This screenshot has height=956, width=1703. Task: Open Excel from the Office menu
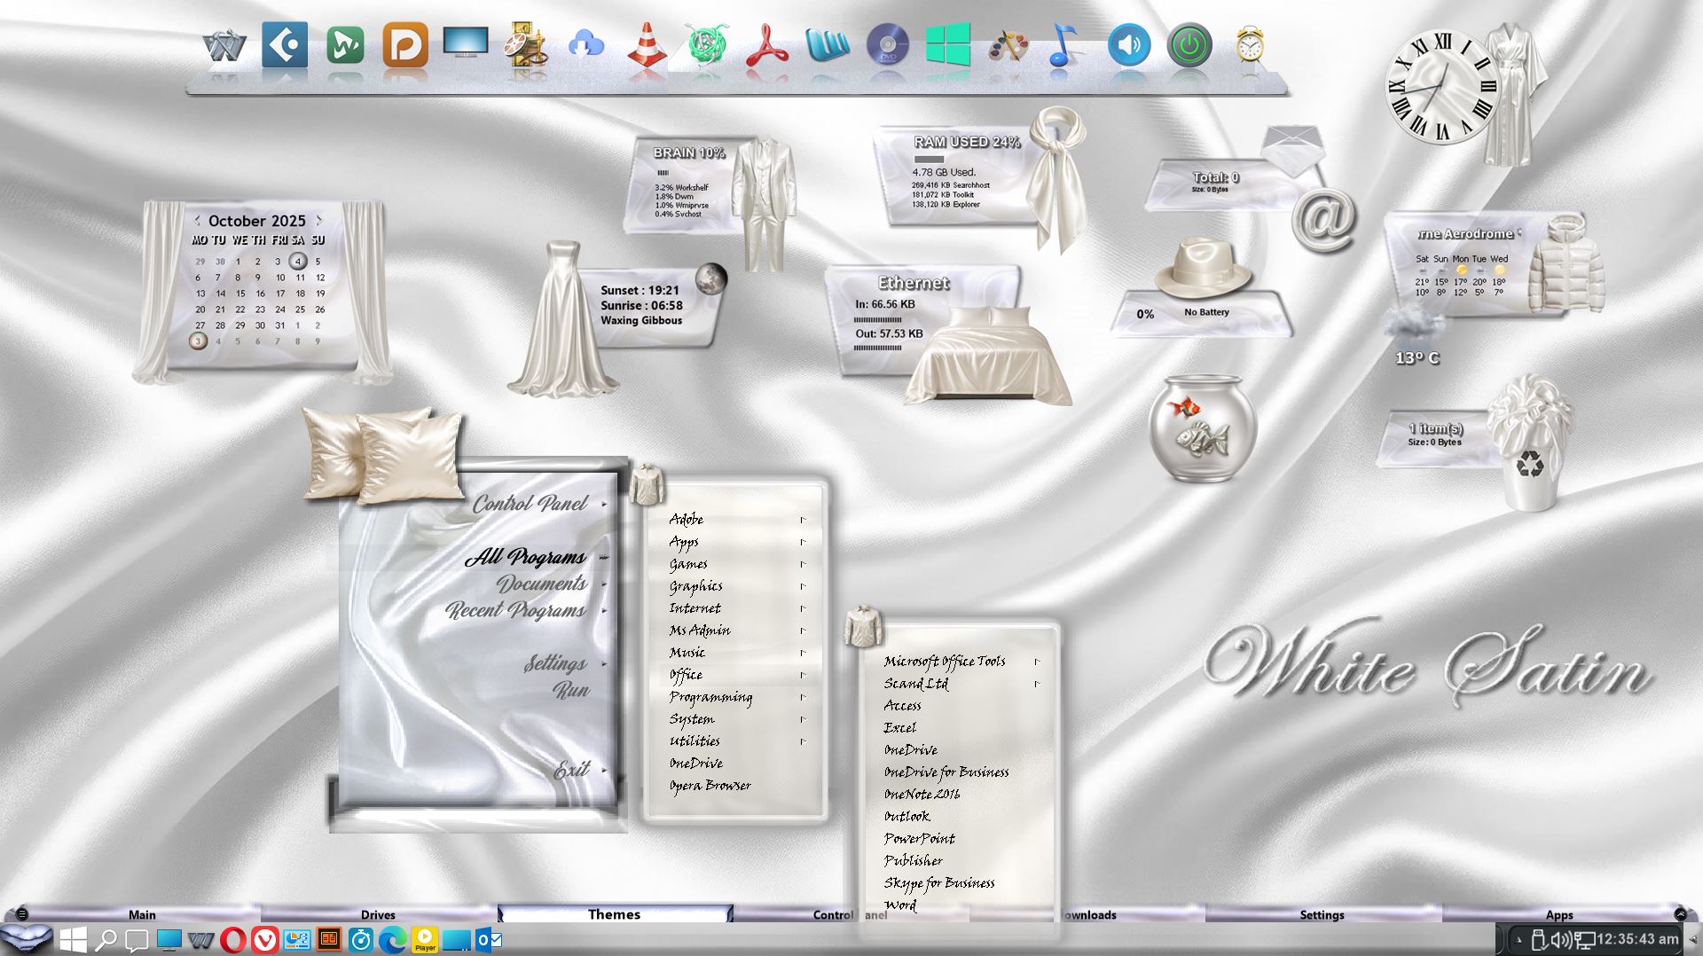899,728
